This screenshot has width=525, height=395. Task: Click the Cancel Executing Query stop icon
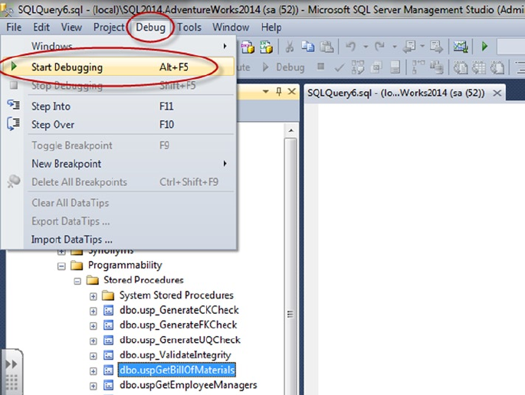tap(320, 67)
